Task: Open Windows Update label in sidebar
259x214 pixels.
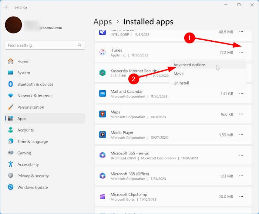Action: [33, 187]
